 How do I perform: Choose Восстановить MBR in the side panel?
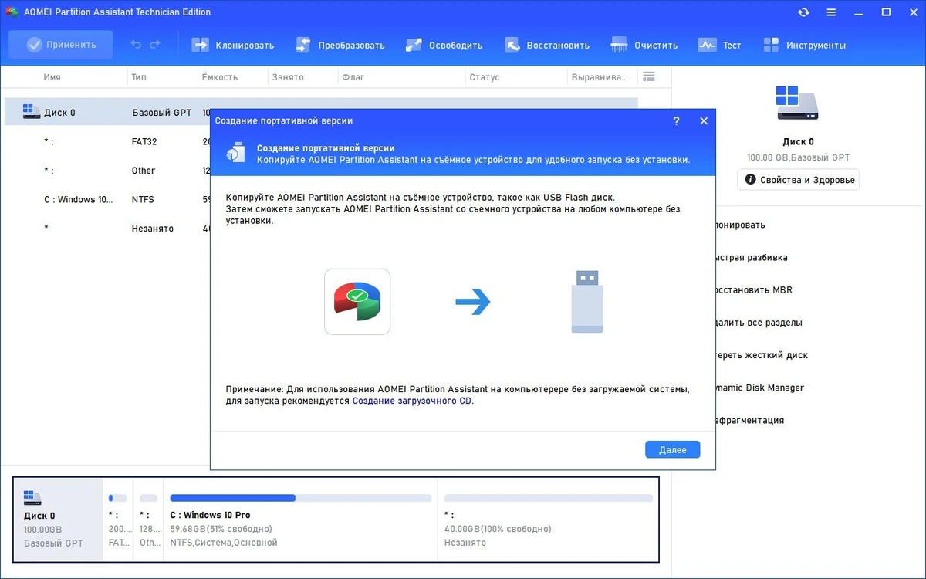[754, 290]
